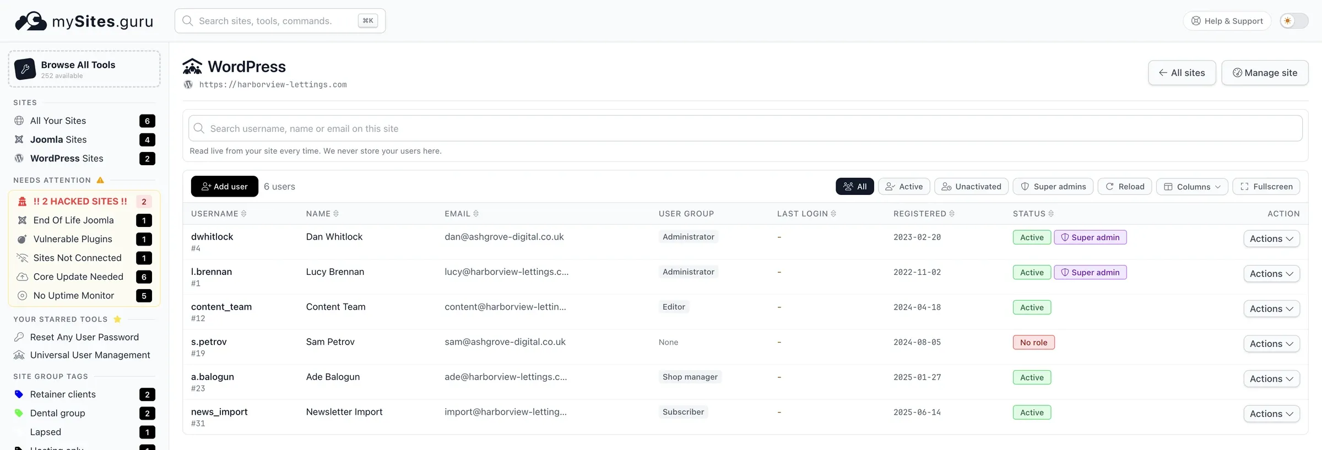
Task: Click the 2 HACKED SITES count badge
Action: point(144,202)
